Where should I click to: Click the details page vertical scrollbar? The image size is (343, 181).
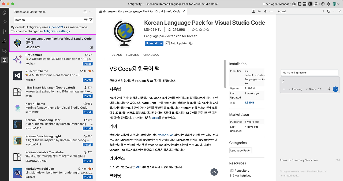(x=225, y=74)
